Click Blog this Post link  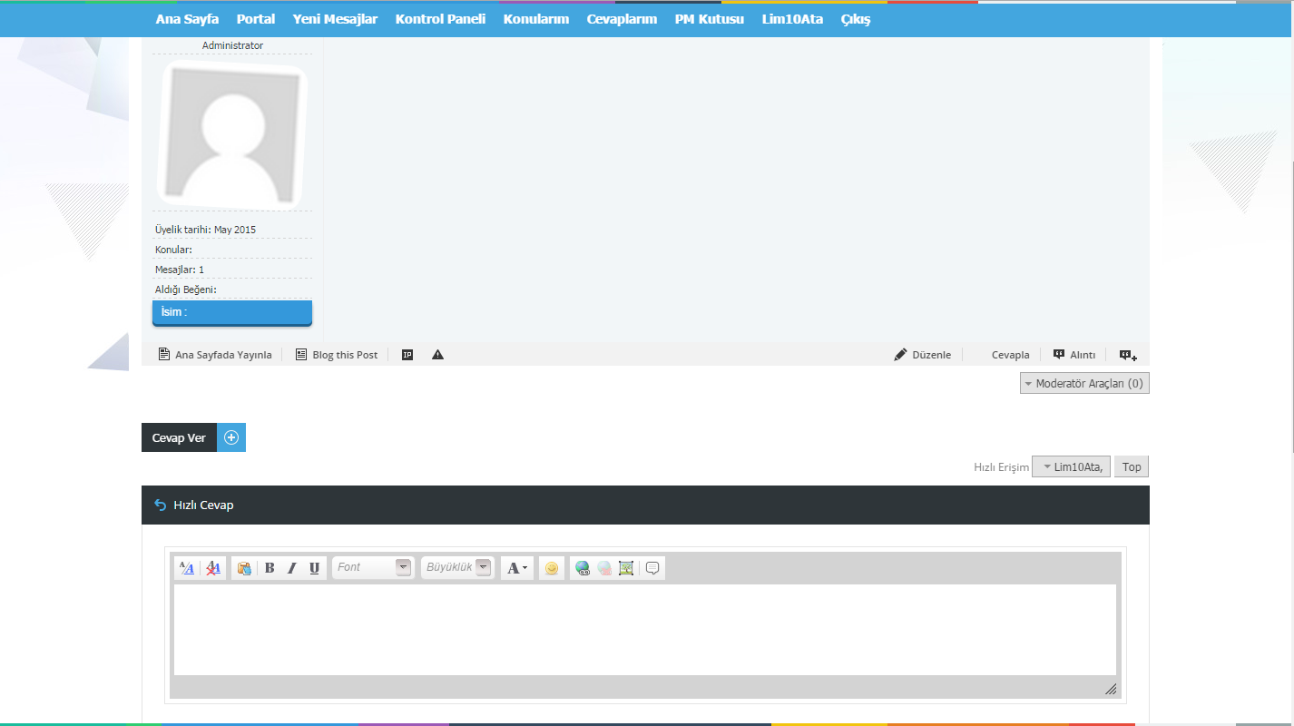pos(337,355)
